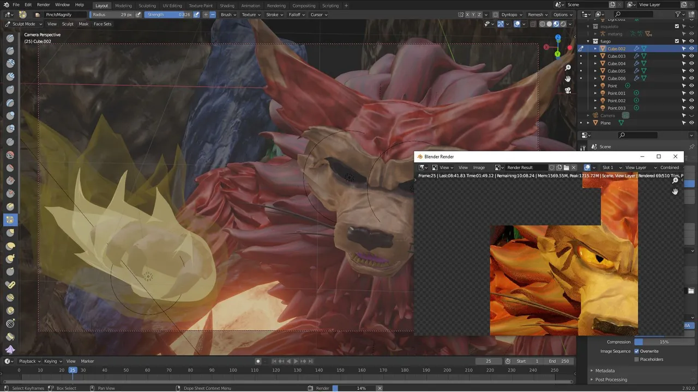
Task: Click the blue Z axis on navigation gizmo
Action: click(558, 38)
